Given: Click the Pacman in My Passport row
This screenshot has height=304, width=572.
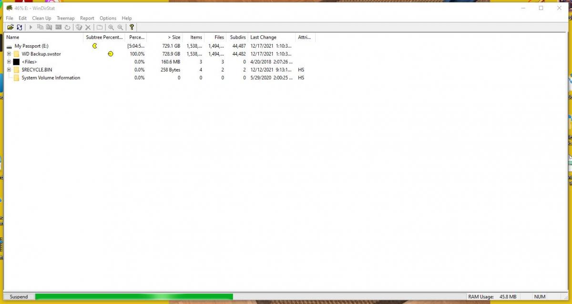Looking at the screenshot, I should point(95,46).
